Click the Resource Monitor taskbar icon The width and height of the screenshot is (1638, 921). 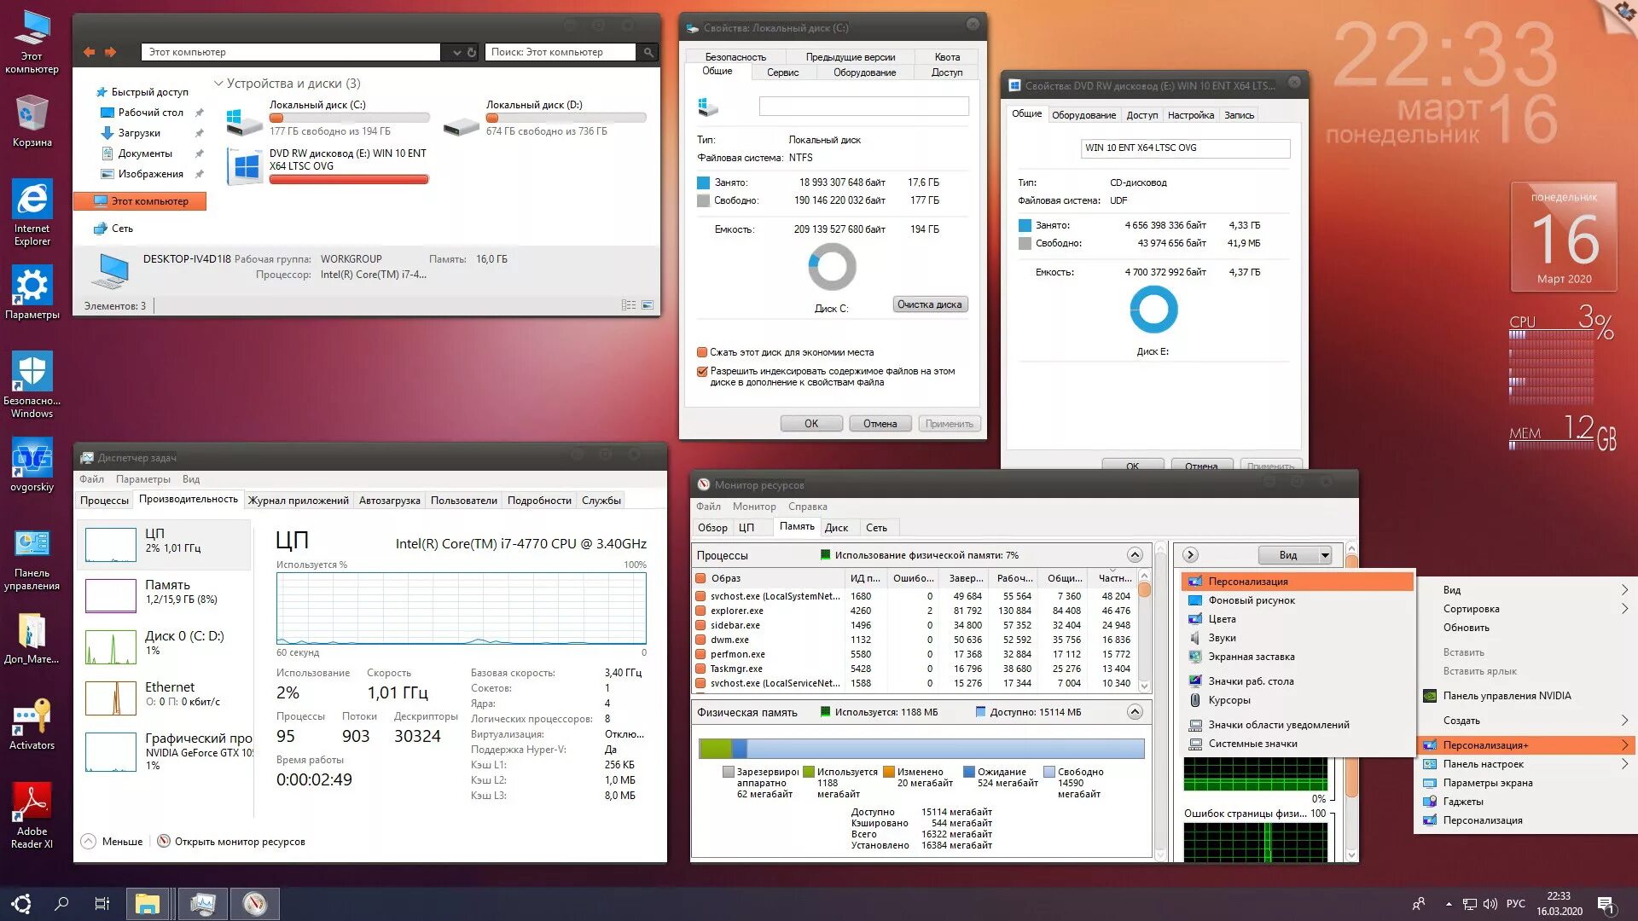(254, 903)
